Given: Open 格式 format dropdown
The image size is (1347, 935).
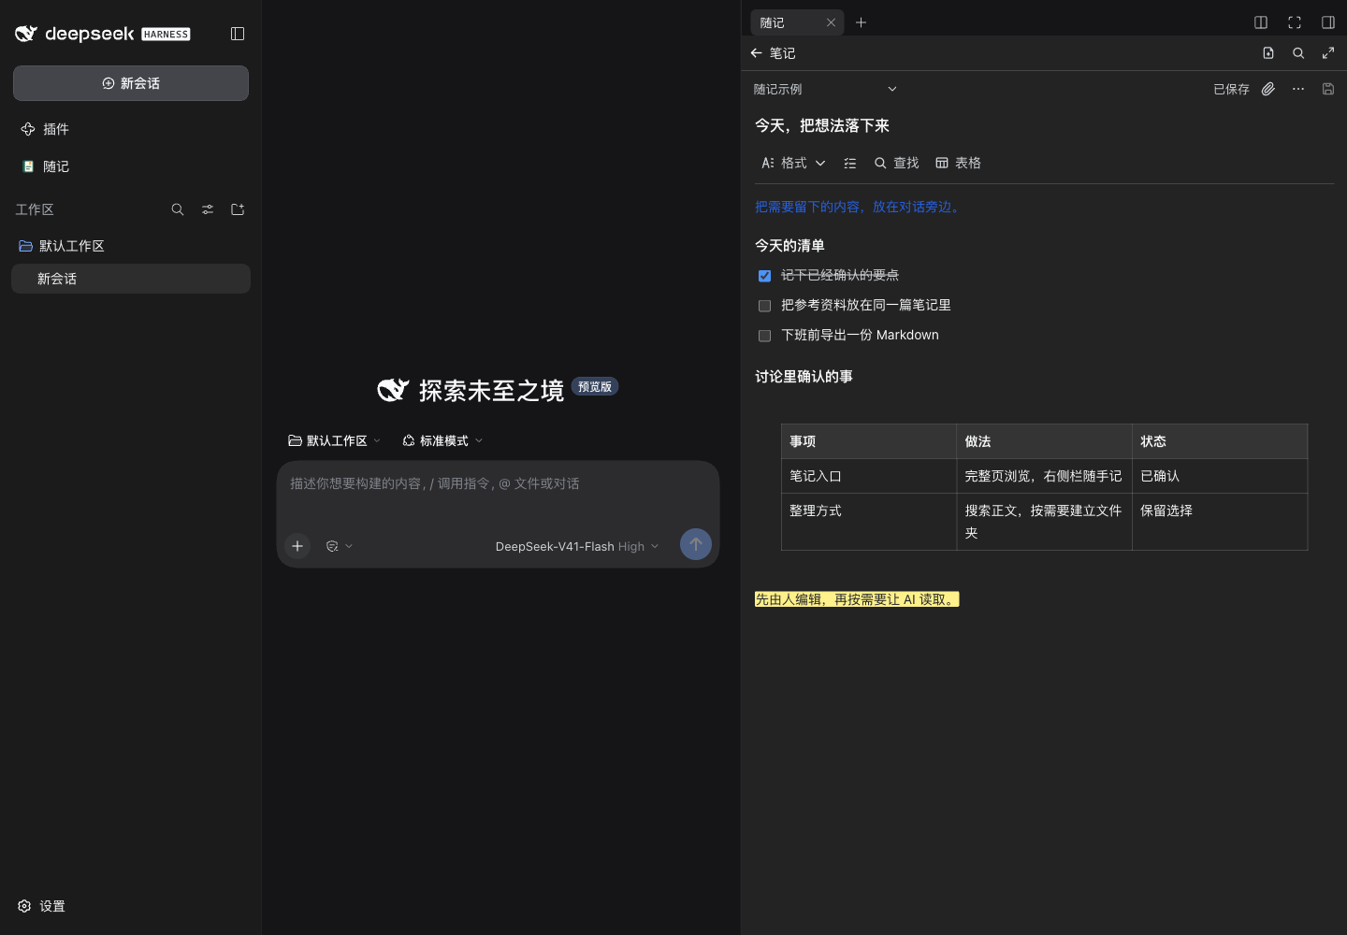Looking at the screenshot, I should coord(793,163).
